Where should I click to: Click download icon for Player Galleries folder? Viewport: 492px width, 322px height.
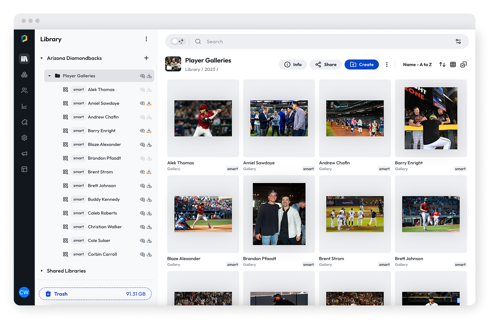coord(149,76)
